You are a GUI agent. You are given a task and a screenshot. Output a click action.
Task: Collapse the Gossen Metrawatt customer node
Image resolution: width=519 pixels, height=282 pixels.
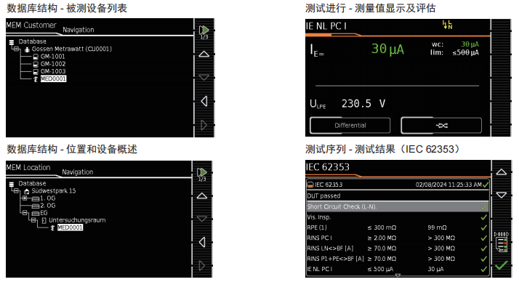[x=16, y=49]
